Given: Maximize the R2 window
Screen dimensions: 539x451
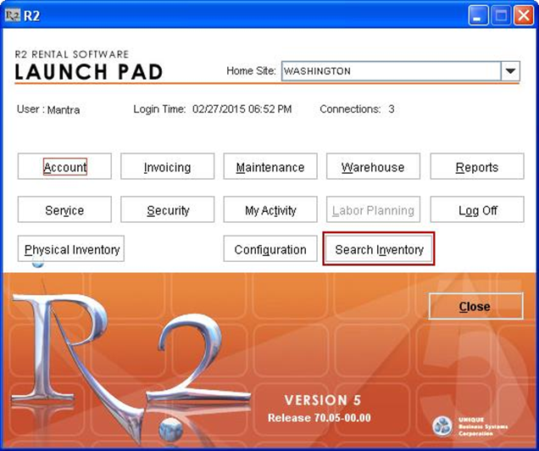Looking at the screenshot, I should [501, 16].
